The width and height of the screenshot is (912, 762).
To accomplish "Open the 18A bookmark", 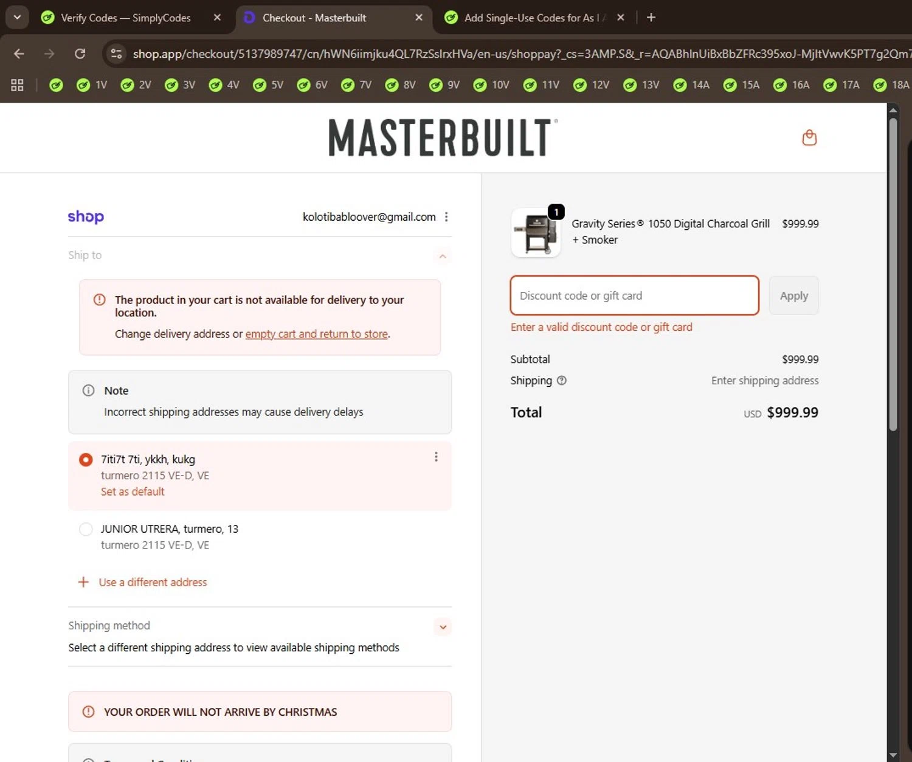I will coord(891,85).
